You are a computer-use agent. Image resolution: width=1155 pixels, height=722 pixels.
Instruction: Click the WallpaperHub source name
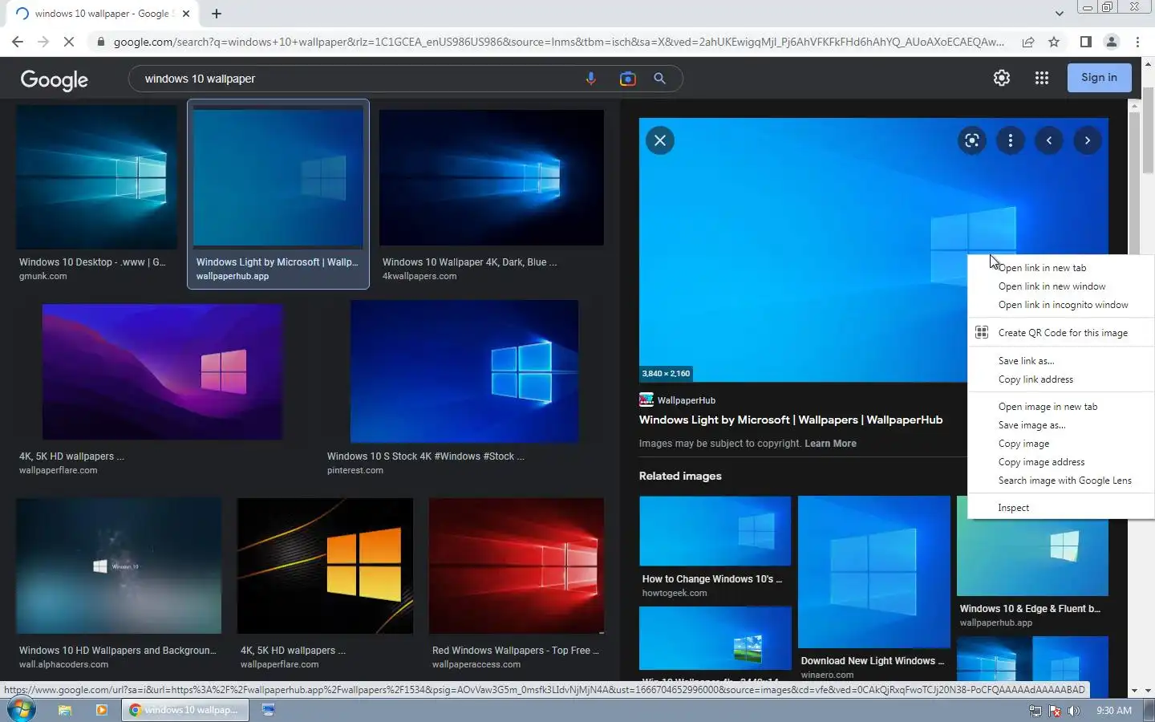coord(687,400)
